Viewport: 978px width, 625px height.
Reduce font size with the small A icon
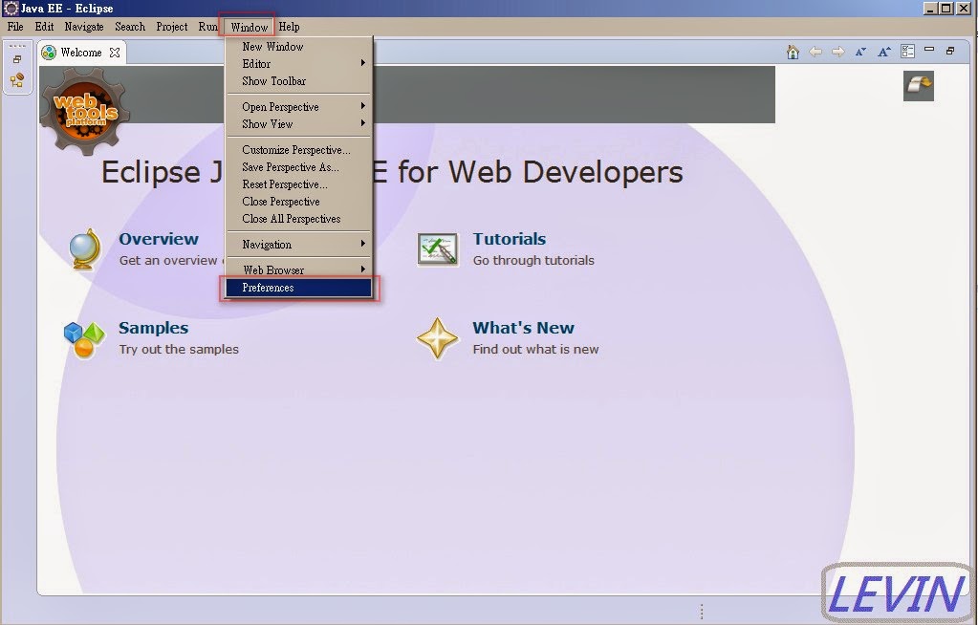[860, 52]
